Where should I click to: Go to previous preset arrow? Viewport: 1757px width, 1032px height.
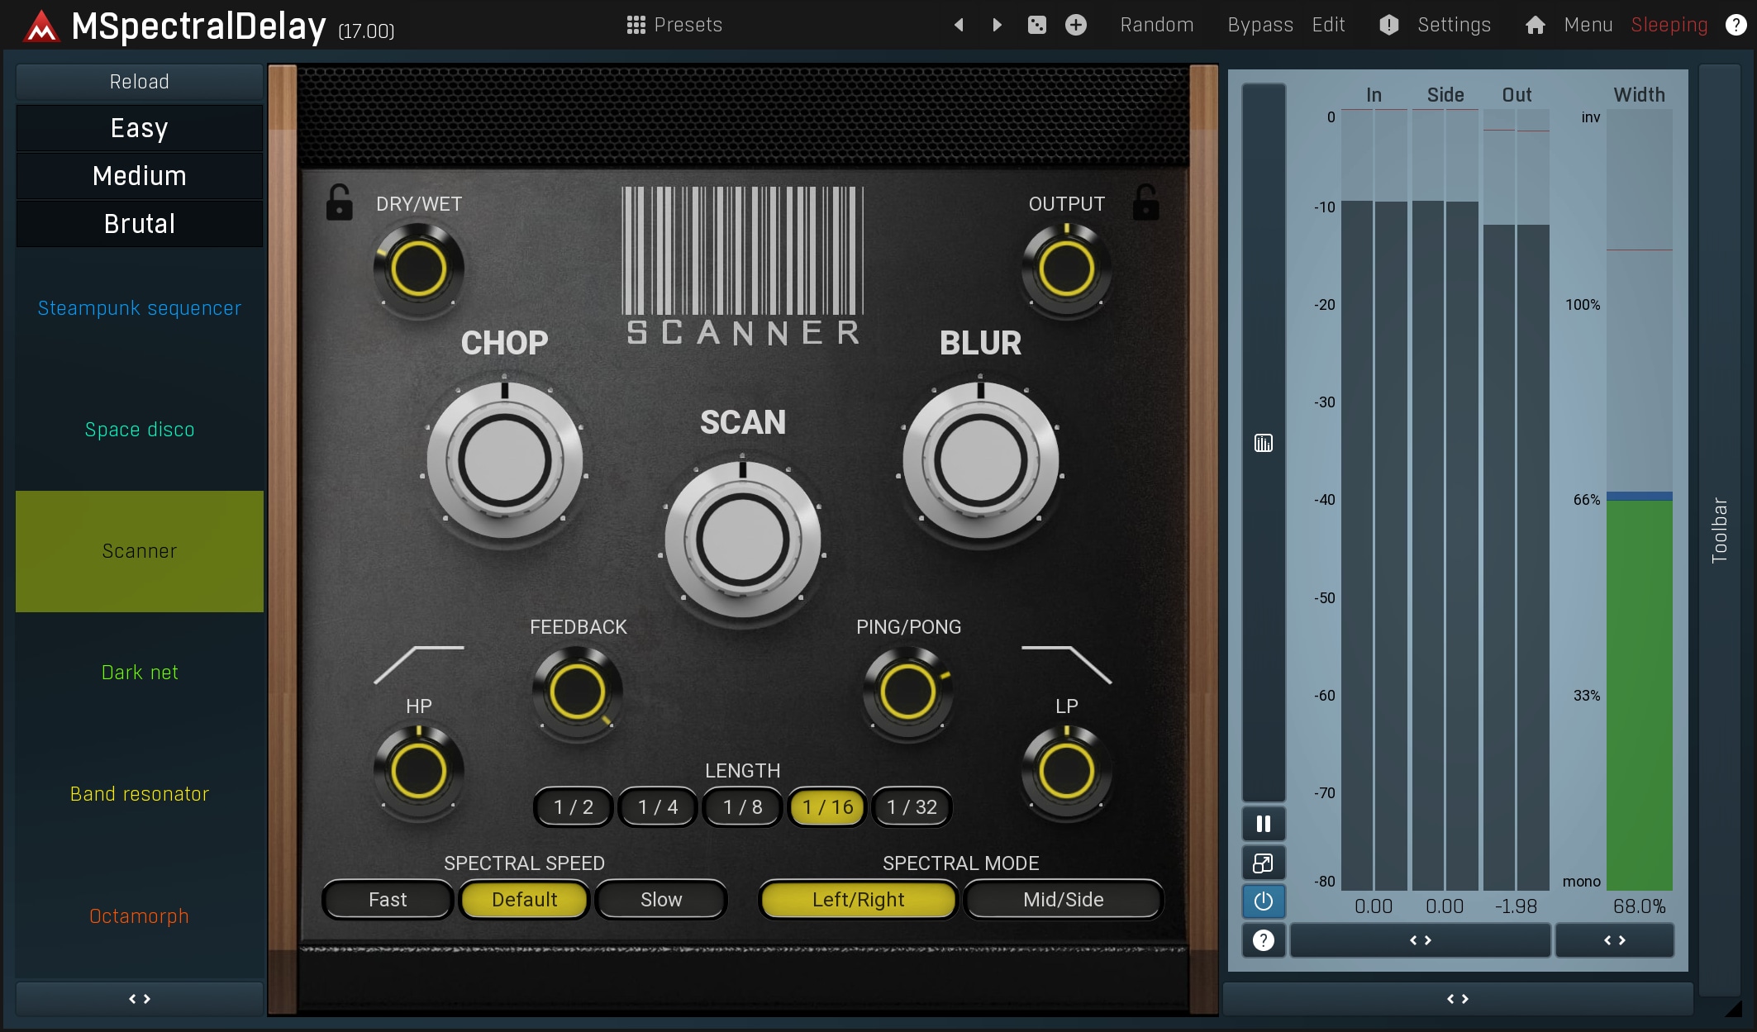pyautogui.click(x=959, y=25)
